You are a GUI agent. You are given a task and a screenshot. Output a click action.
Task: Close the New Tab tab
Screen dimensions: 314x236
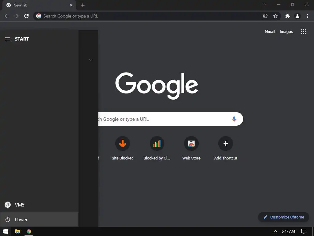click(x=71, y=5)
